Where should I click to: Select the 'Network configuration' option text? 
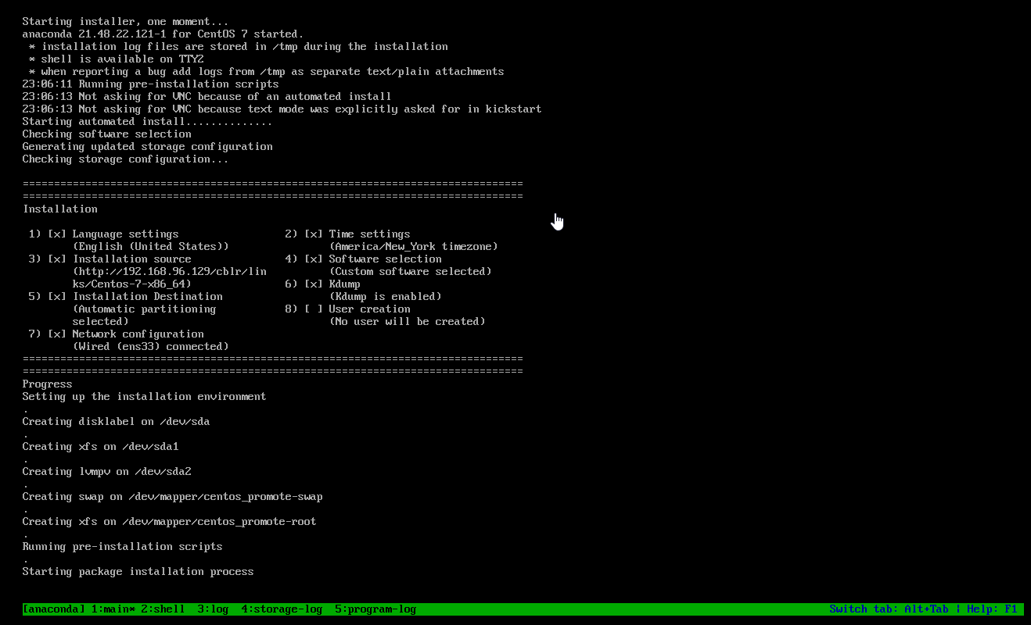click(138, 334)
